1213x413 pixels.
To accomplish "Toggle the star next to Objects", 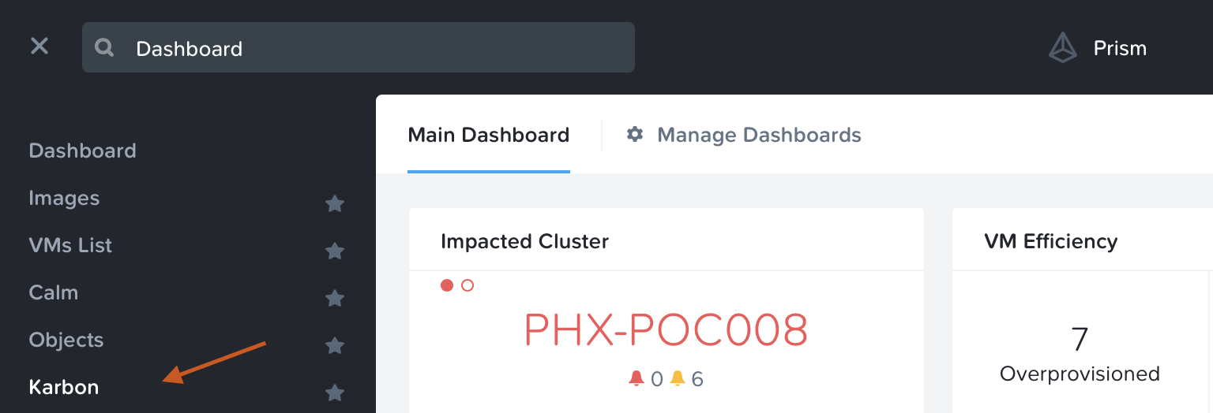I will pos(335,345).
